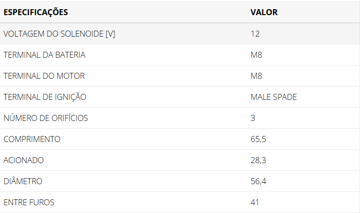Select the DIÂMETRO row label
Image resolution: width=360 pixels, height=213 pixels.
[23, 181]
